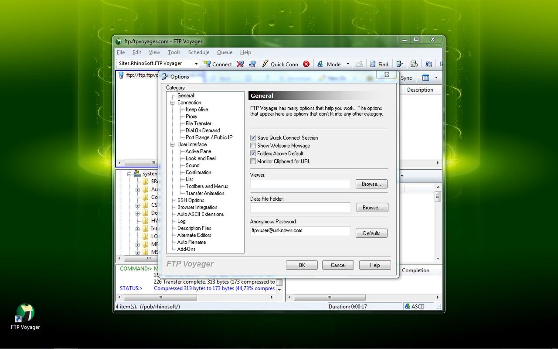Screen dimensions: 558x349
Task: Click the ASCII icon in the status bar
Action: (407, 306)
